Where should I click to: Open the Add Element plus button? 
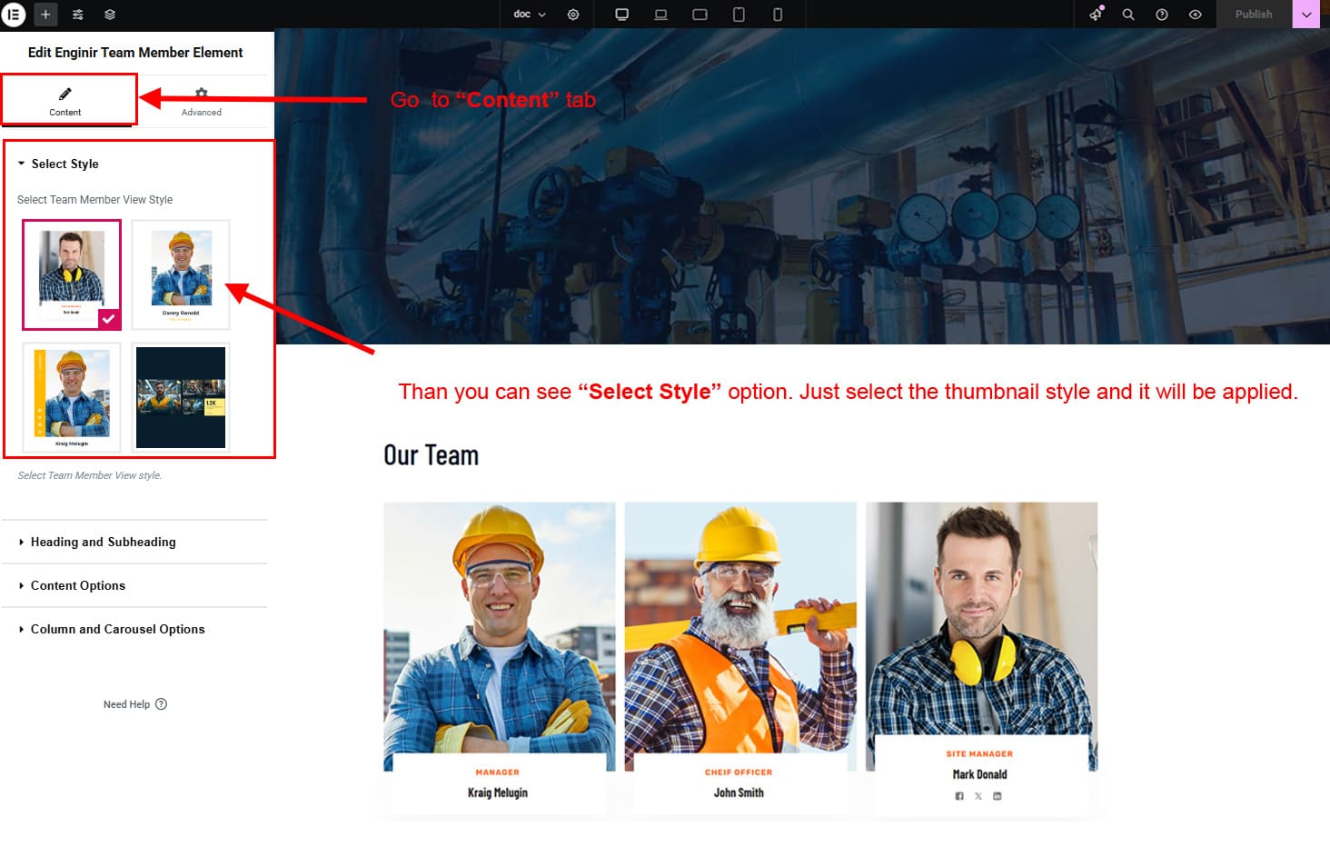[x=45, y=15]
